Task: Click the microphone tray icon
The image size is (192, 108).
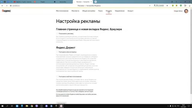Action: pos(170,106)
